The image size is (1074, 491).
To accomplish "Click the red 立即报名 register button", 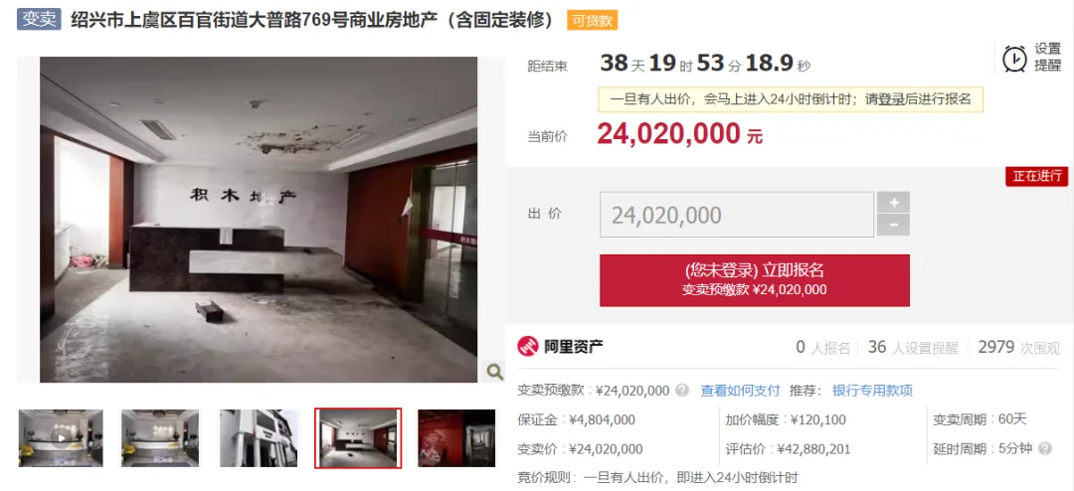I will (755, 280).
